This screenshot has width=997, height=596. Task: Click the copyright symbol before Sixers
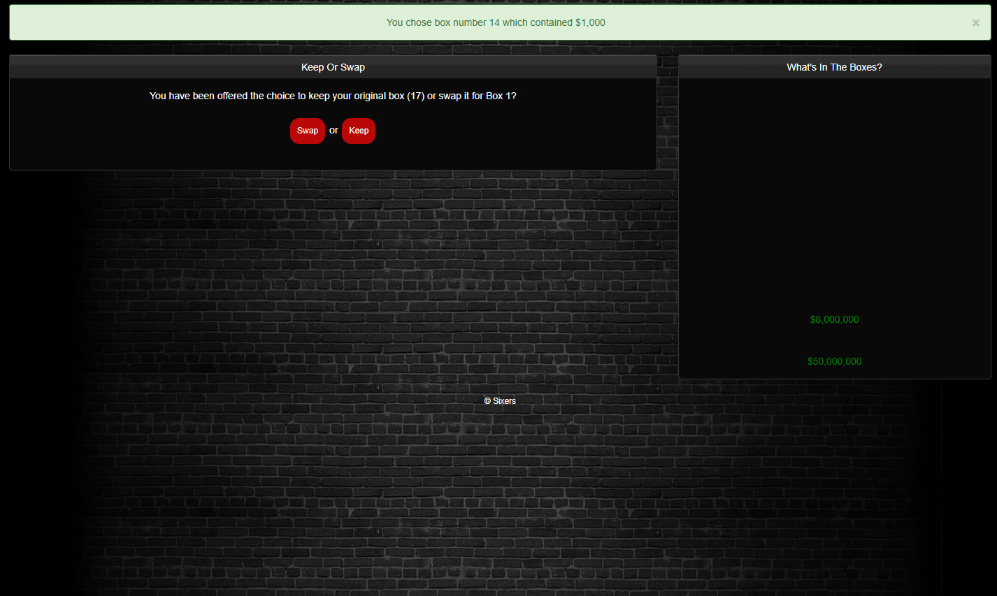pyautogui.click(x=487, y=401)
